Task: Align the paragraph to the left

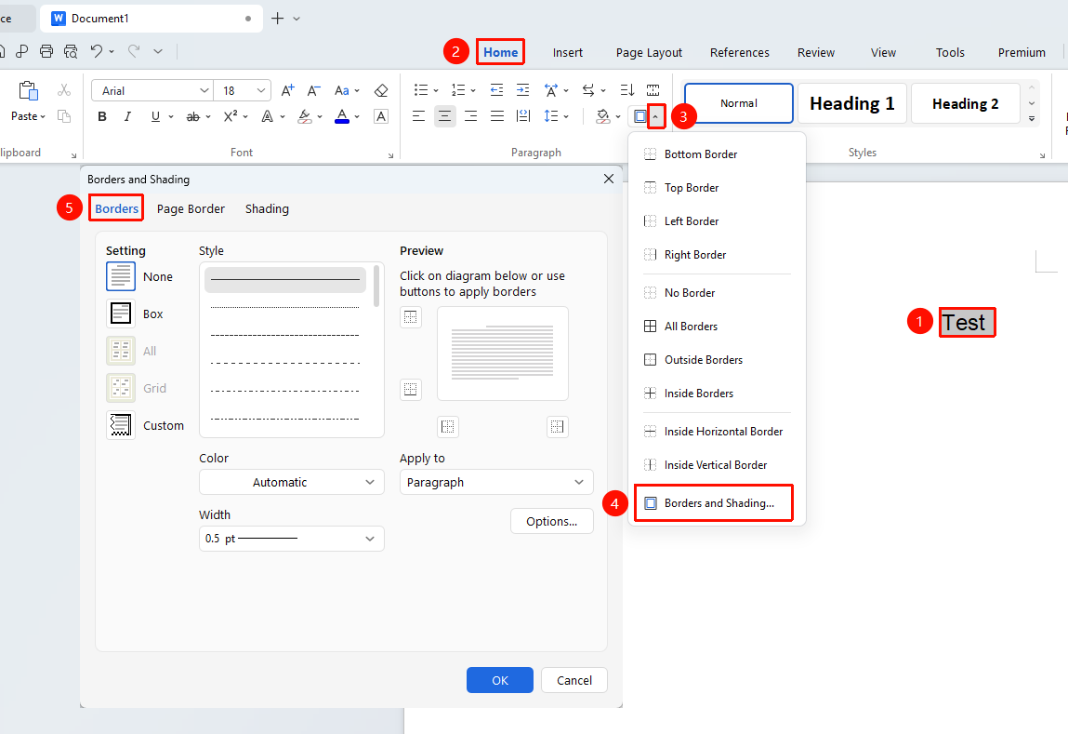Action: pyautogui.click(x=418, y=116)
